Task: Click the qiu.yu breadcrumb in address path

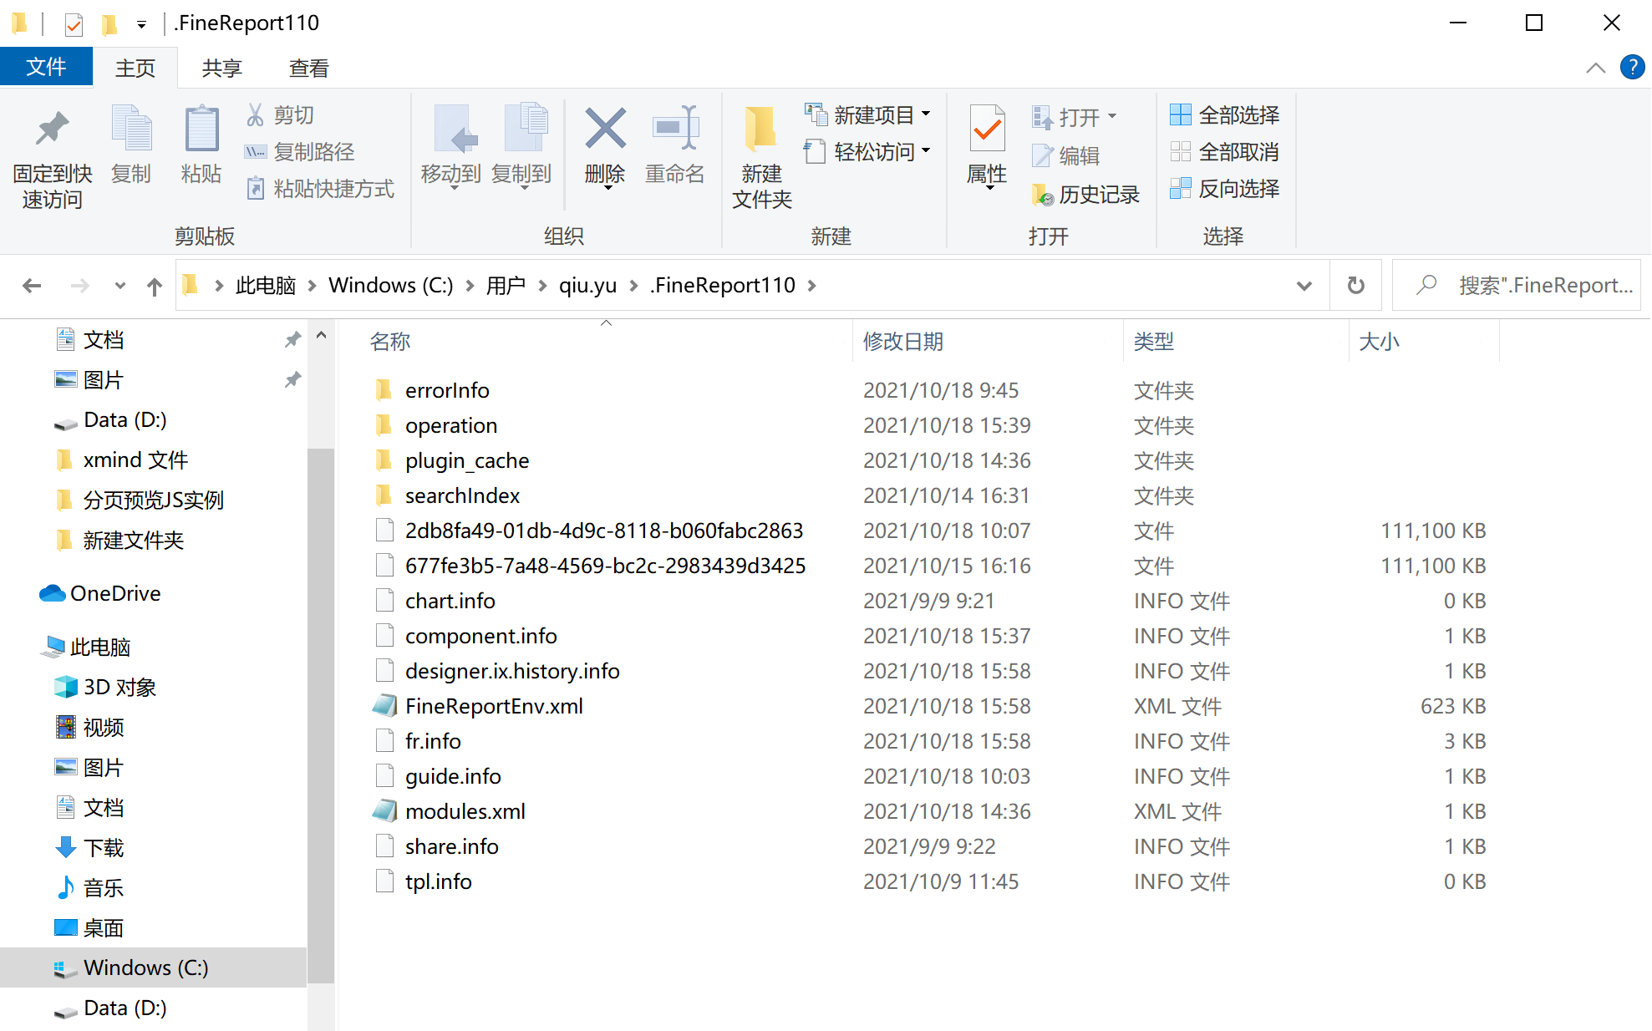Action: [587, 286]
